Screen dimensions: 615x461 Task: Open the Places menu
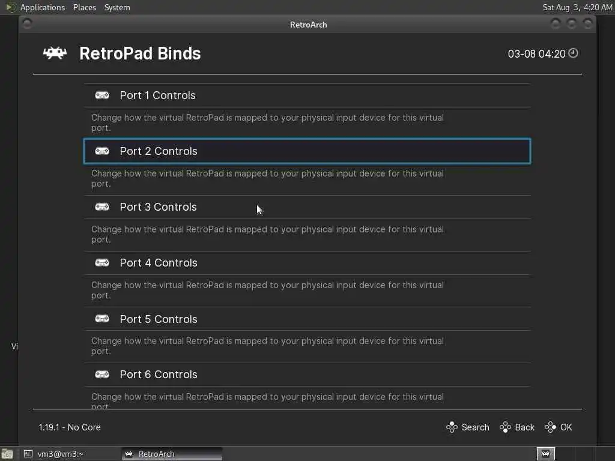coord(84,7)
